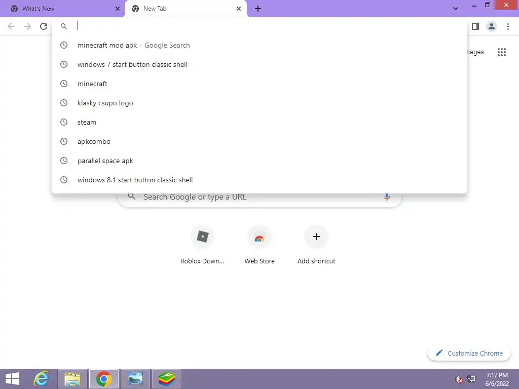Click the forward navigation arrow
This screenshot has width=519, height=389.
[x=27, y=26]
